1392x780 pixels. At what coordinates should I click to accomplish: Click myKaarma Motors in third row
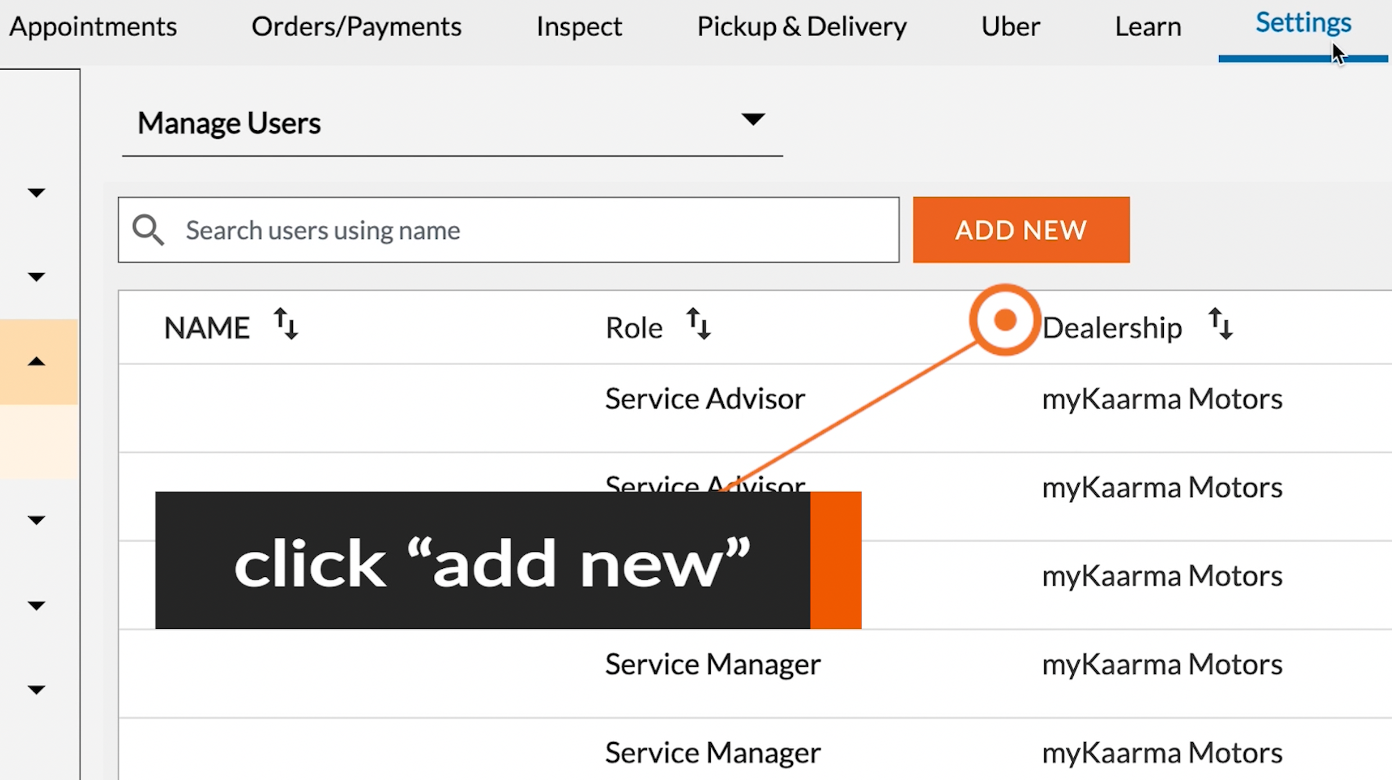[x=1162, y=576]
